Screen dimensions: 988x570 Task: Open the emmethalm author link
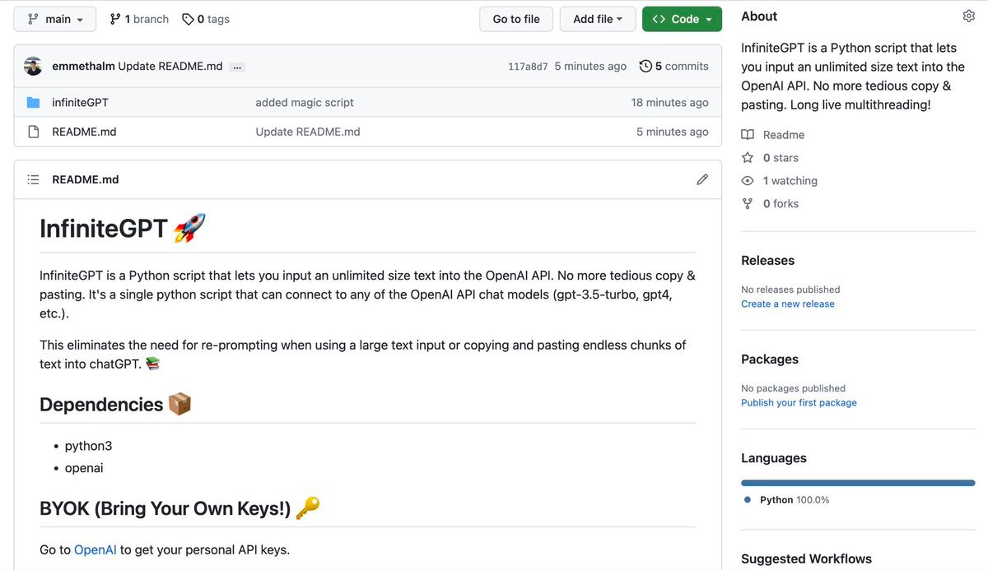(83, 66)
